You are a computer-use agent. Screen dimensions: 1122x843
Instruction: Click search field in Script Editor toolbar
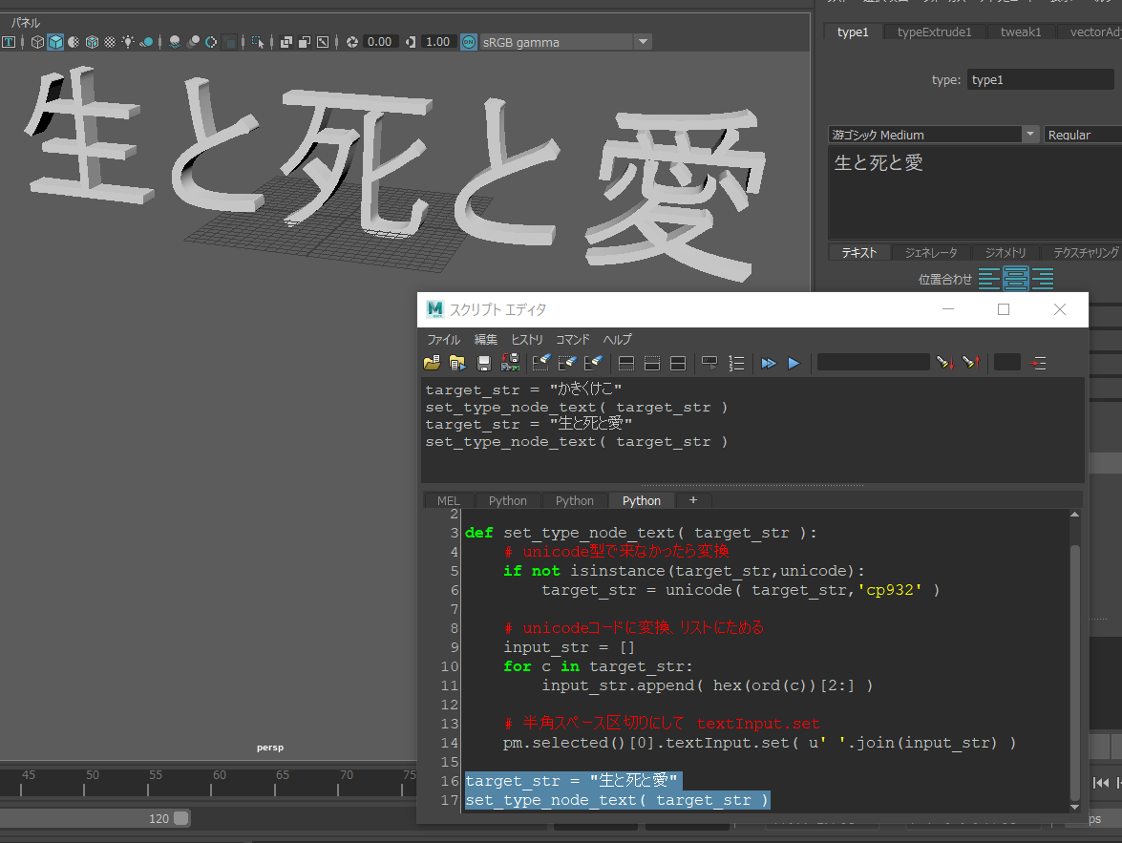click(x=873, y=362)
